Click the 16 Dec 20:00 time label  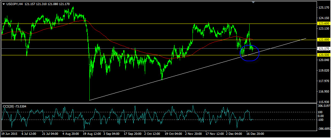click(x=255, y=134)
